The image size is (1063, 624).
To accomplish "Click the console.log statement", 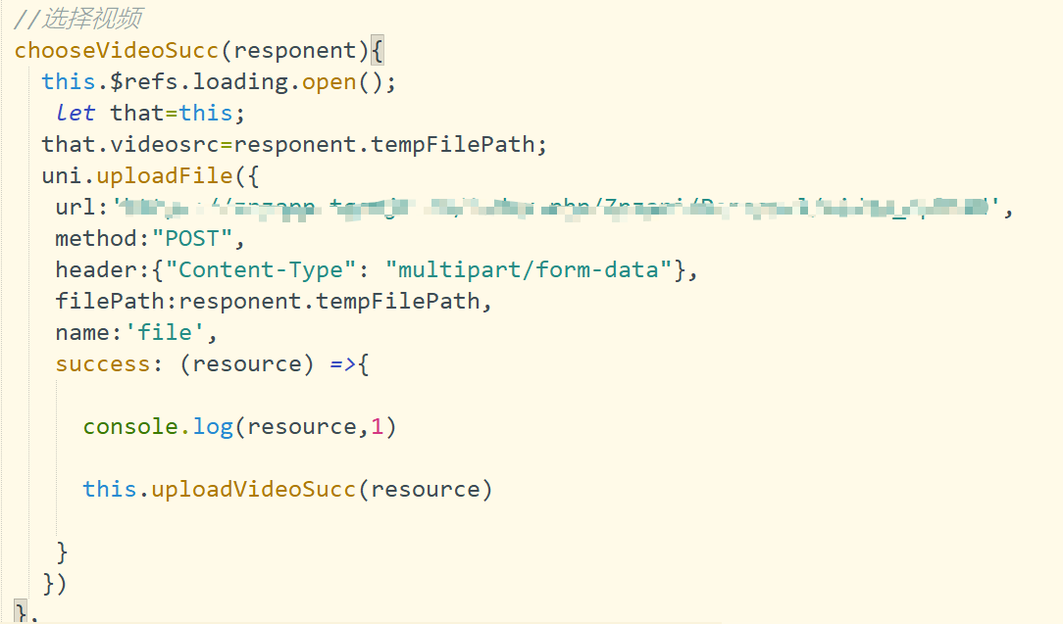I will coord(157,426).
